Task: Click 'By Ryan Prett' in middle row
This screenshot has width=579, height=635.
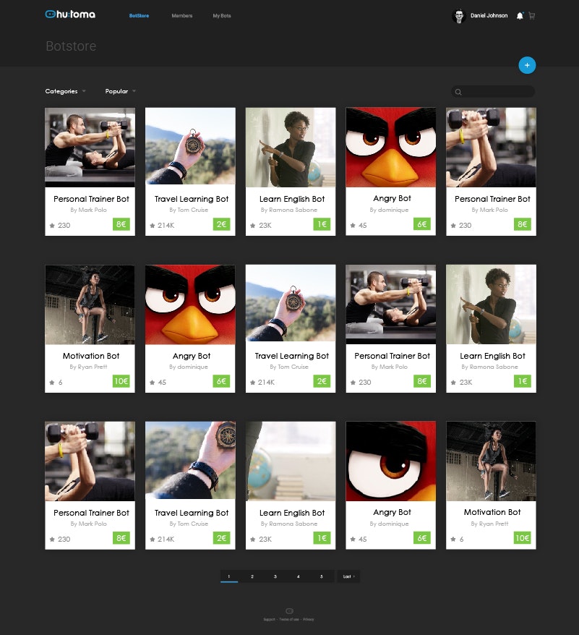Action: (88, 367)
